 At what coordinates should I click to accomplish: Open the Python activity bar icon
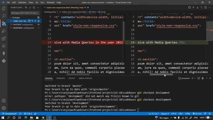[4, 61]
